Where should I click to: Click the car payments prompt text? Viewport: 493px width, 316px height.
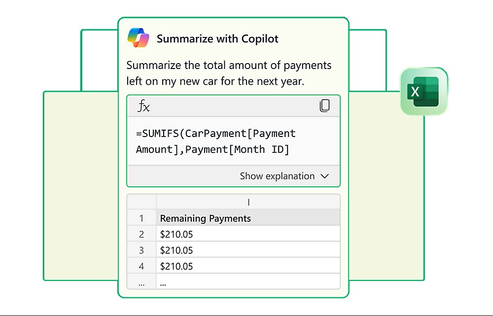tap(229, 73)
